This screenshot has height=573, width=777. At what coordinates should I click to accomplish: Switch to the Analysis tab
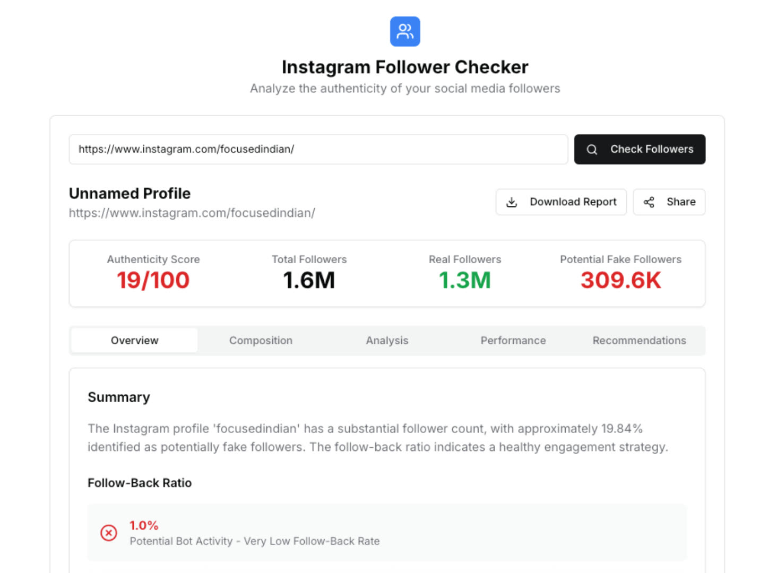click(x=387, y=341)
